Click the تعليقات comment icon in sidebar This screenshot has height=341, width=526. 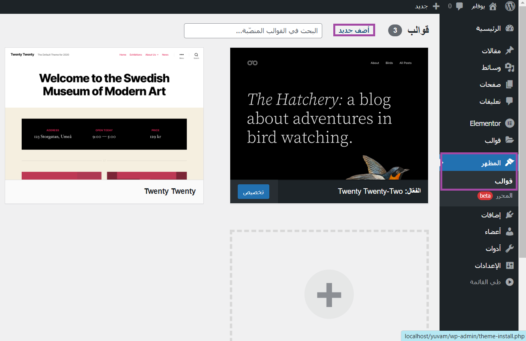pyautogui.click(x=509, y=101)
